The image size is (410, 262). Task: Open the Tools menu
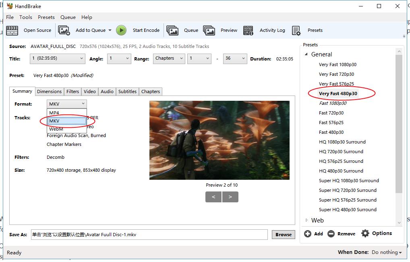[26, 17]
